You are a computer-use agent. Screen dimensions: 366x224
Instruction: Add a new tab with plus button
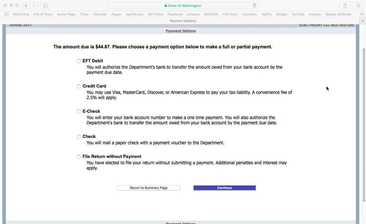pos(363,21)
